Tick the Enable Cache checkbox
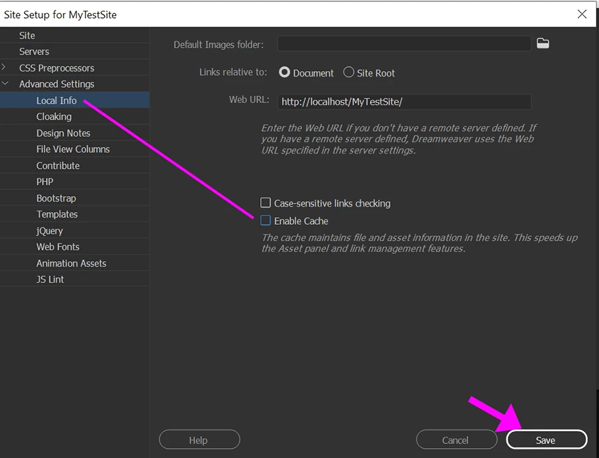The width and height of the screenshot is (599, 458). (x=266, y=221)
